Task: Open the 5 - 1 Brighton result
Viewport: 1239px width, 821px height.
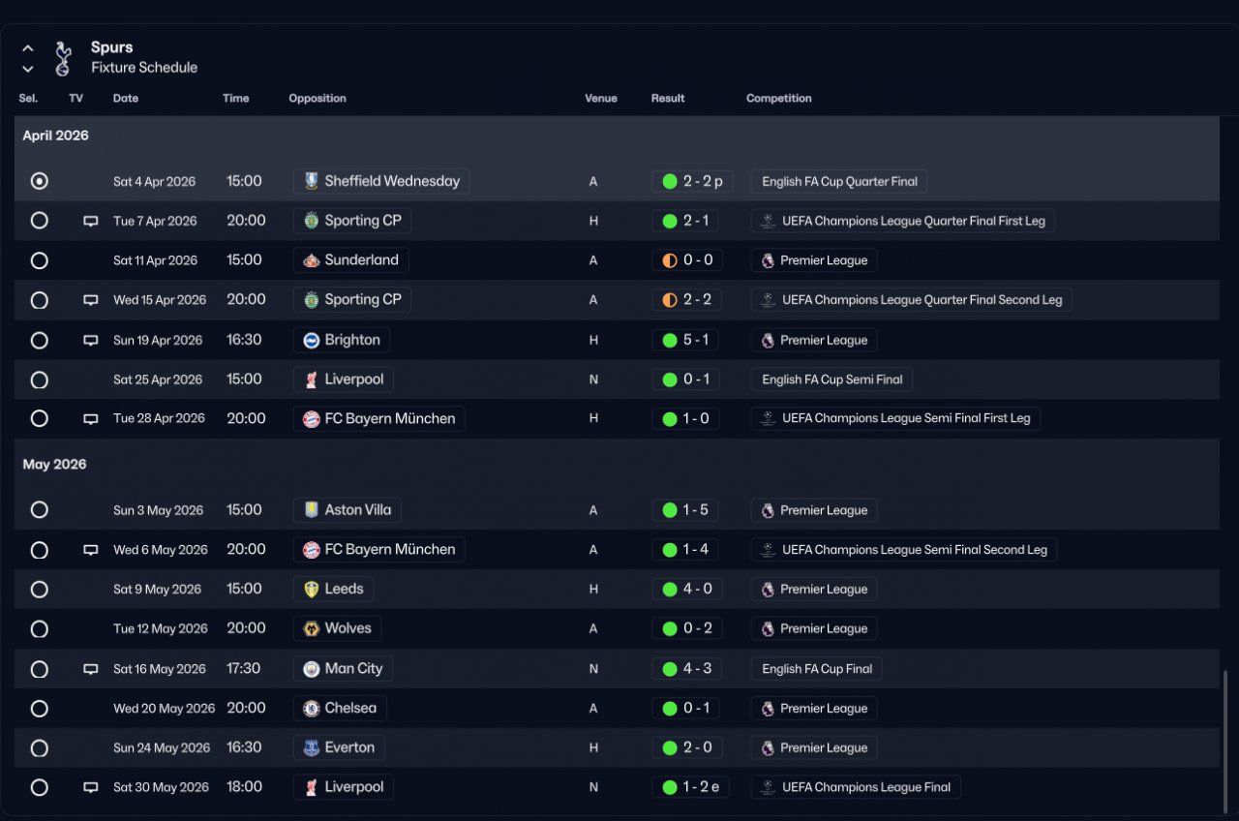Action: point(686,340)
